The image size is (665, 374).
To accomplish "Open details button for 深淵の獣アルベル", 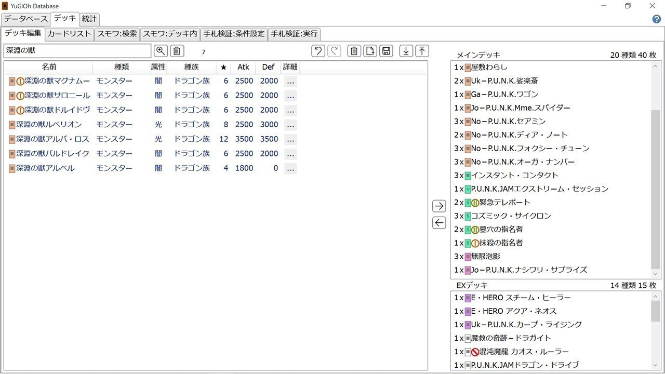I will click(x=290, y=168).
